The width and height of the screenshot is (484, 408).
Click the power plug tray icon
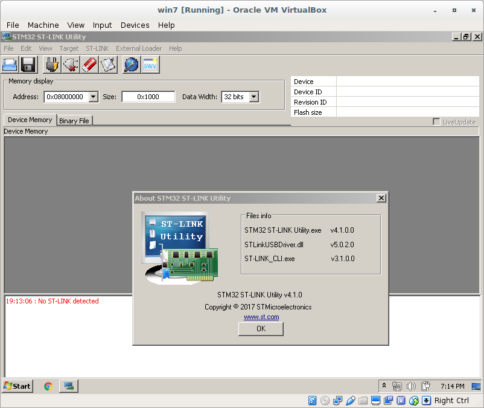click(x=425, y=386)
